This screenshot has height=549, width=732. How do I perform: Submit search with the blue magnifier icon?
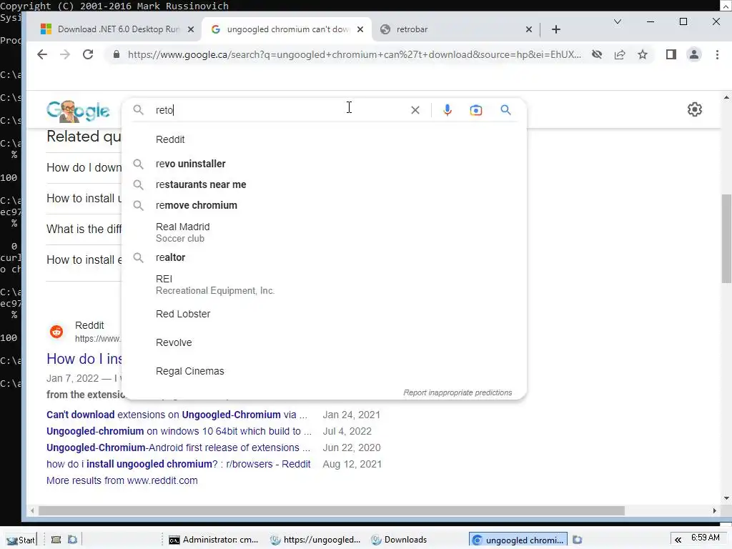pyautogui.click(x=505, y=109)
